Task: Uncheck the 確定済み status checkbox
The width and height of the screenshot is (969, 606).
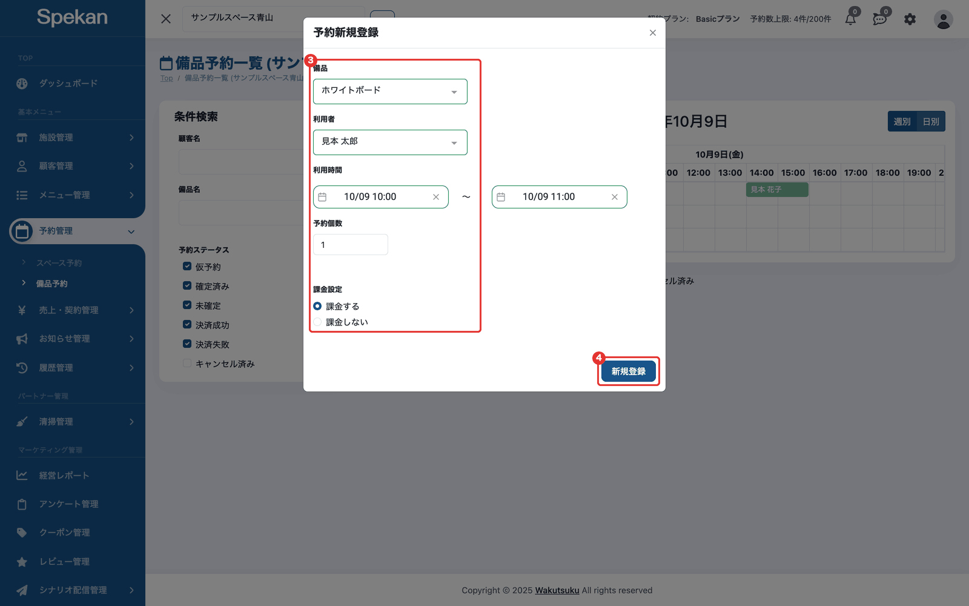Action: coord(187,286)
